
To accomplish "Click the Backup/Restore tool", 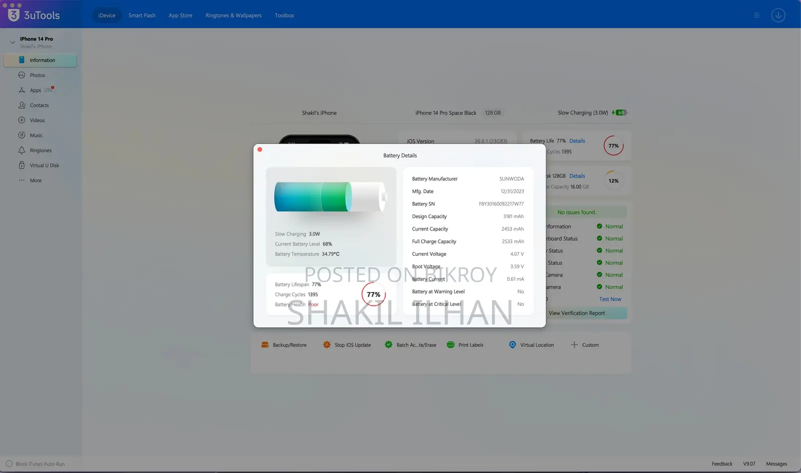I will [x=284, y=345].
